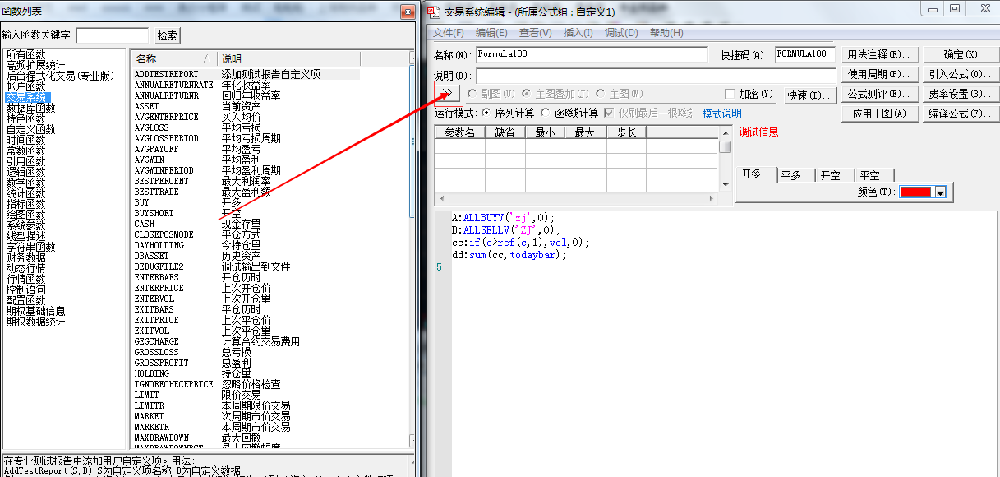Image resolution: width=1000 pixels, height=477 pixels.
Task: Open the 查看(V) menu
Action: click(536, 33)
